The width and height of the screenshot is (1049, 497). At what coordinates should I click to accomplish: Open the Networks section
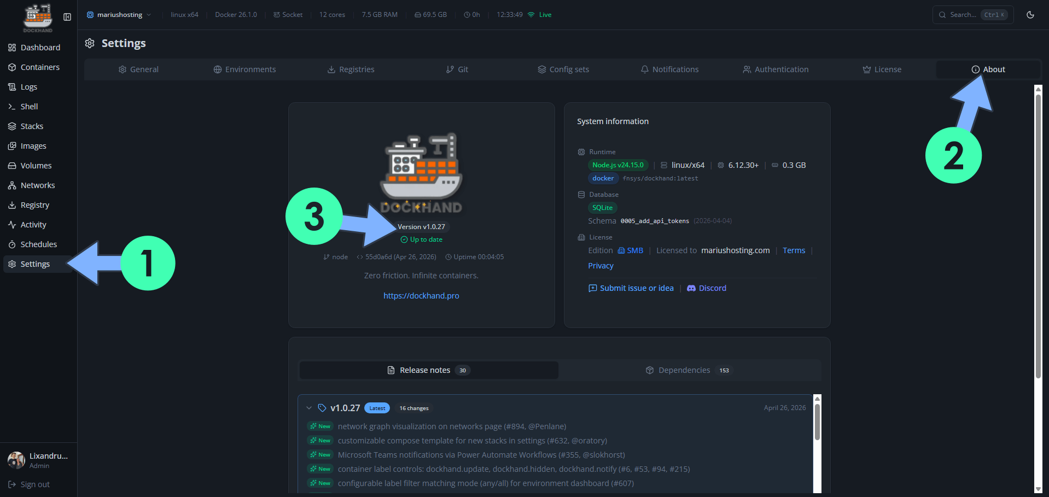pyautogui.click(x=37, y=185)
